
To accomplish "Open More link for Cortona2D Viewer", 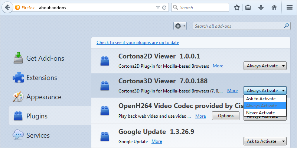I will 218,66.
